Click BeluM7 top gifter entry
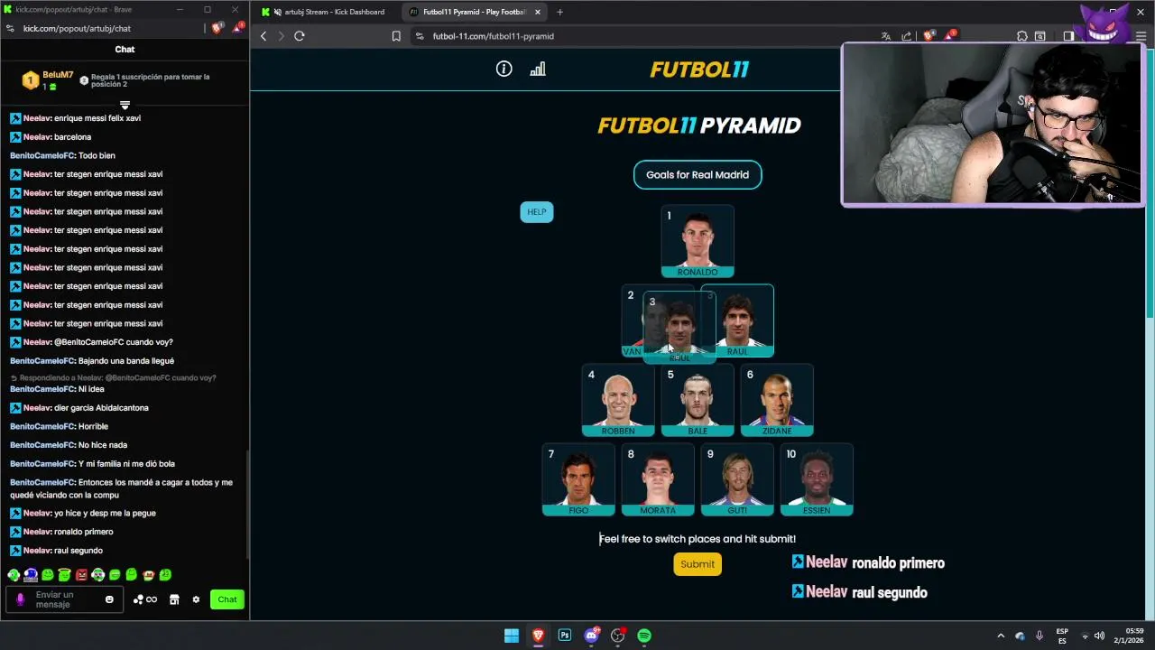This screenshot has height=650, width=1155. (x=48, y=80)
